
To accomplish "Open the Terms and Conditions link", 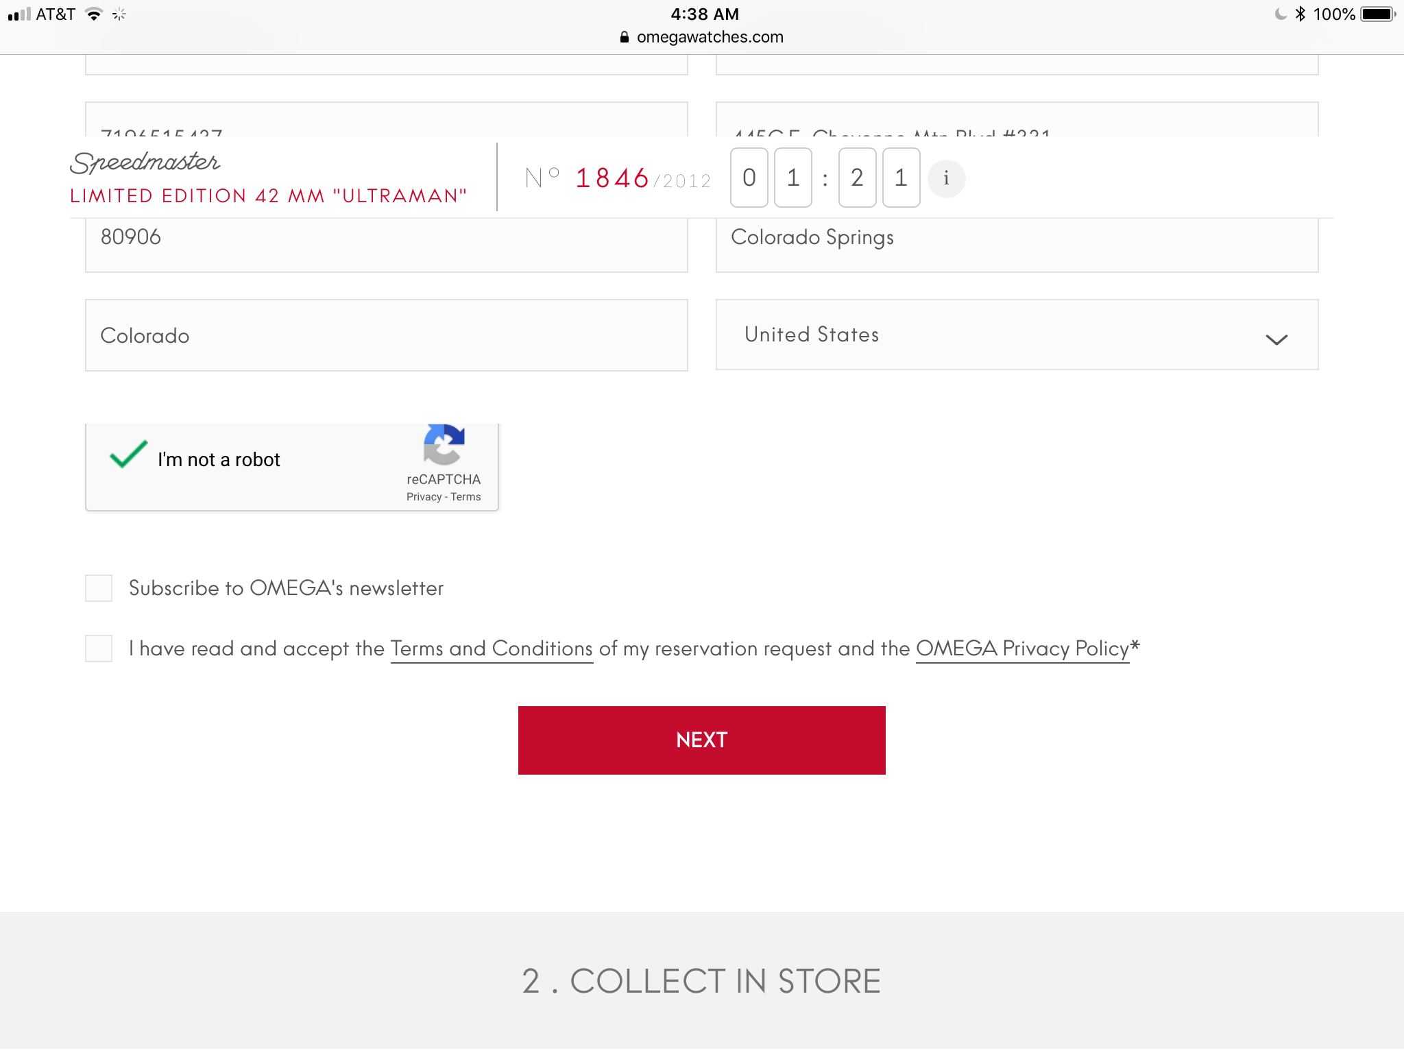I will click(x=491, y=649).
